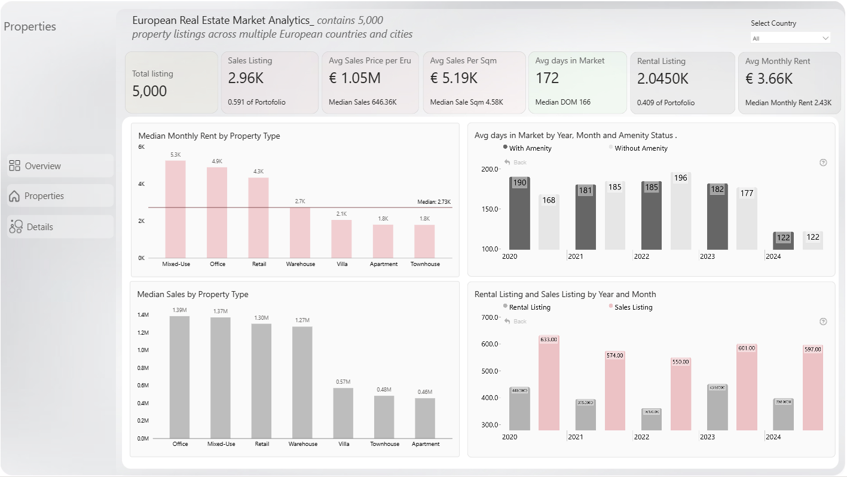Click the Details shapes icon in sidebar
847x477 pixels.
click(x=16, y=227)
